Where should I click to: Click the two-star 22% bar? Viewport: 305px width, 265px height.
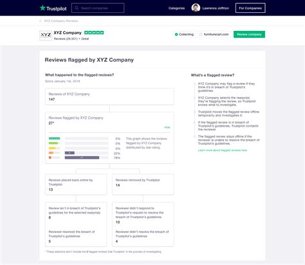(x=69, y=153)
